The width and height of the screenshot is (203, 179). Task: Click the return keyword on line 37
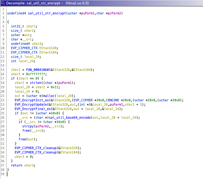[17, 165]
